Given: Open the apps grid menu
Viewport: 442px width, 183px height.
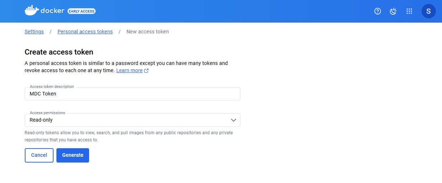Looking at the screenshot, I should click(x=409, y=11).
